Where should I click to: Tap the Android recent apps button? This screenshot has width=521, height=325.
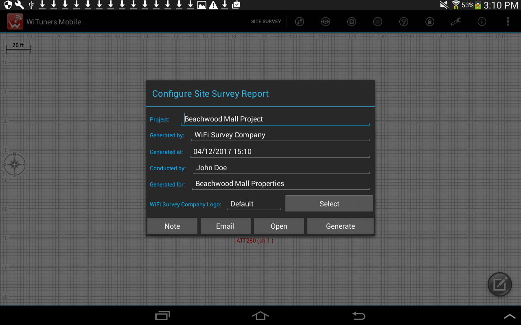pyautogui.click(x=163, y=316)
